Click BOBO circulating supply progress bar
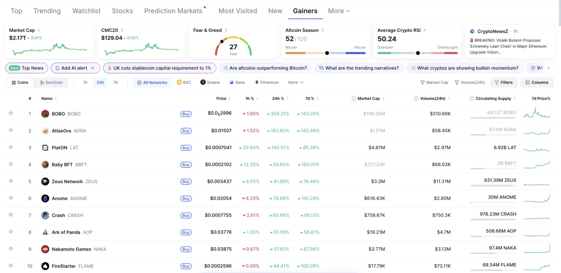The image size is (561, 273). [x=494, y=118]
